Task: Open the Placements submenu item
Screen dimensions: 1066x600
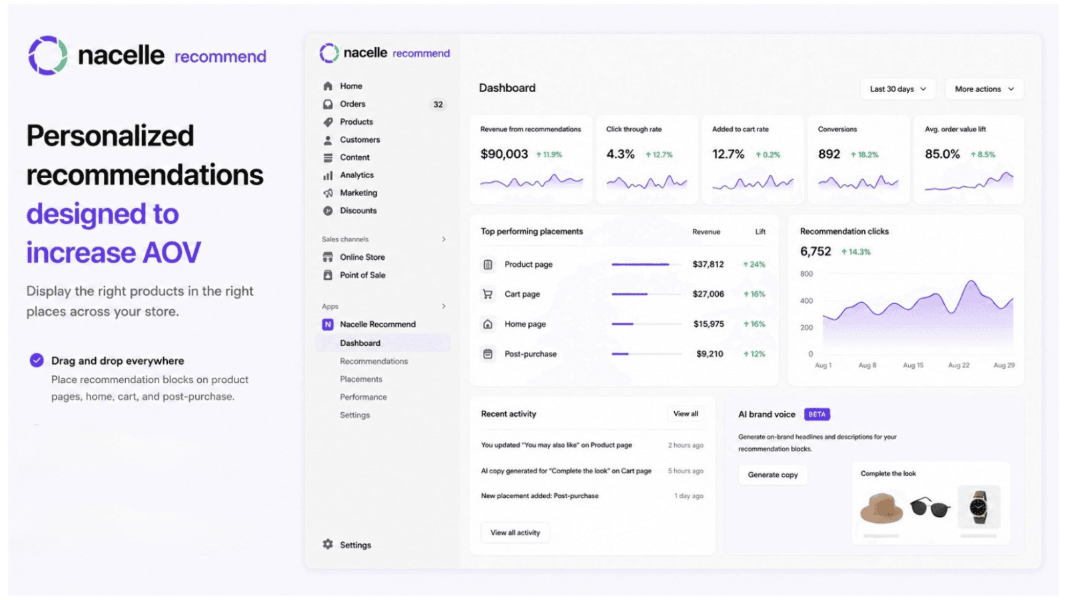Action: (361, 379)
